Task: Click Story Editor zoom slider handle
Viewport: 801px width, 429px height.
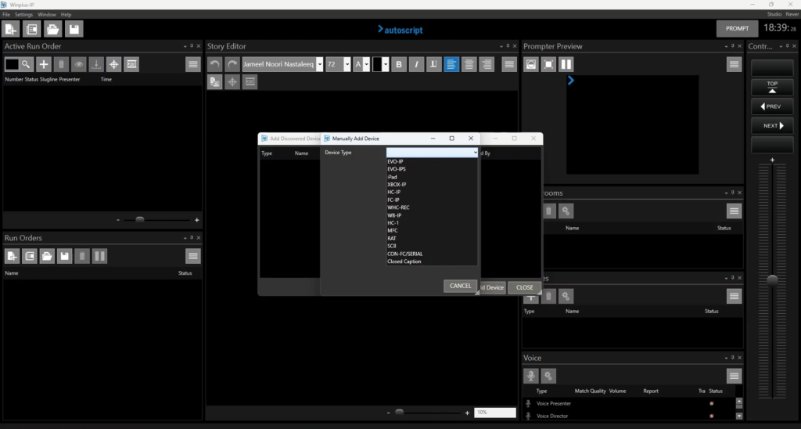Action: pyautogui.click(x=400, y=412)
